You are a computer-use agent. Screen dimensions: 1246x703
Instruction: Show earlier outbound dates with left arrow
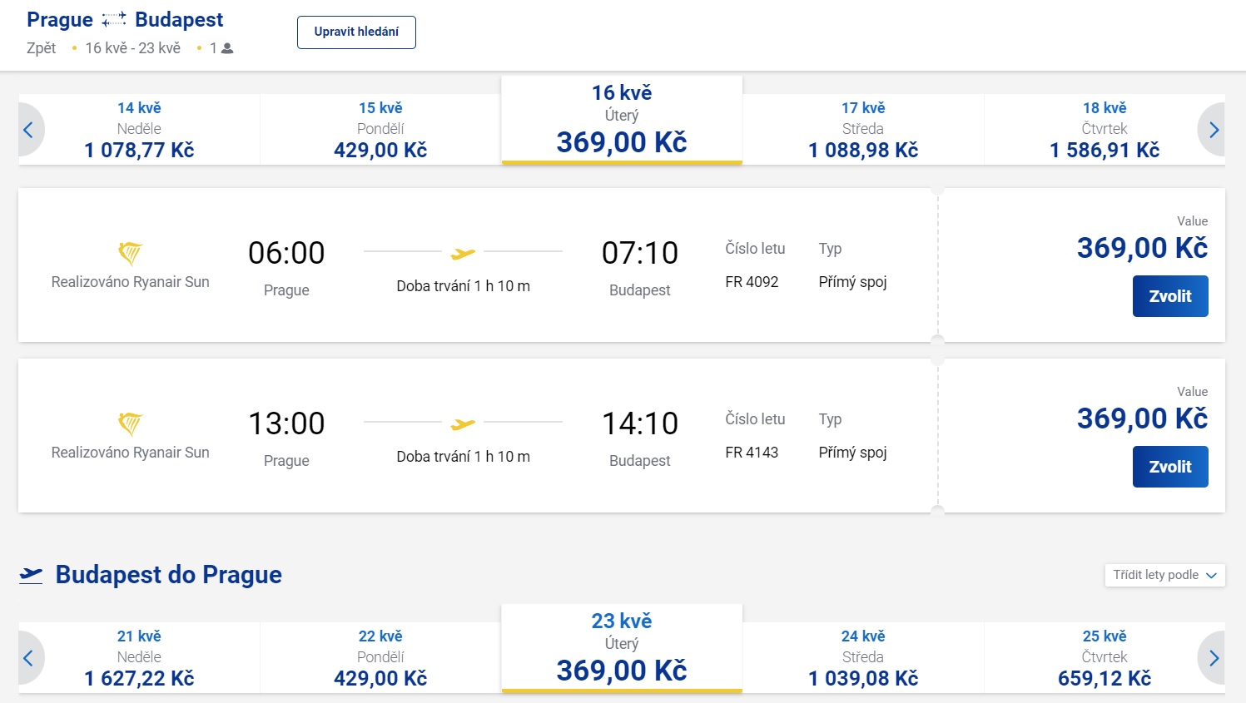pos(29,130)
